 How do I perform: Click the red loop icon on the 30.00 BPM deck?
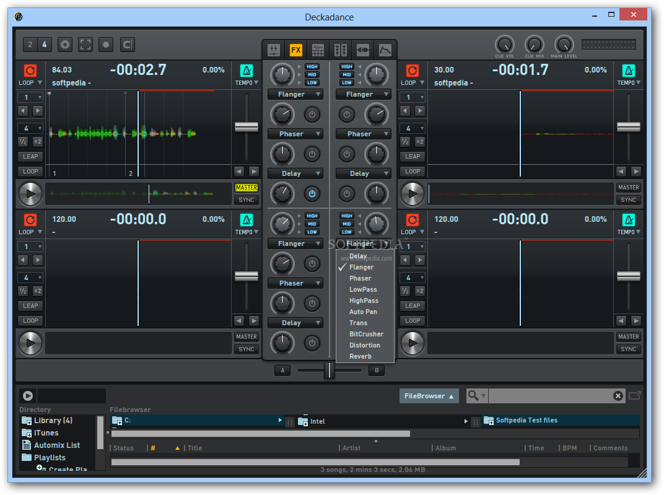point(412,70)
